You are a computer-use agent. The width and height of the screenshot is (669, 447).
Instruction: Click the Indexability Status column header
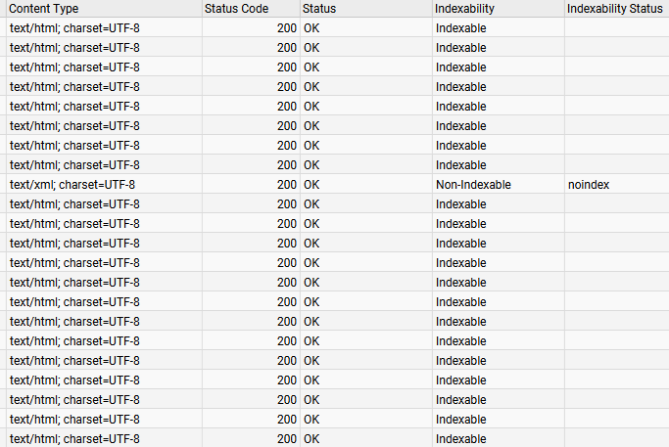pyautogui.click(x=614, y=8)
